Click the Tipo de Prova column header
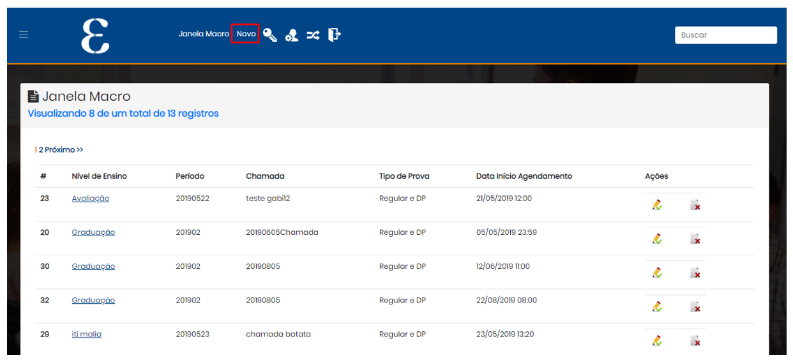The image size is (793, 360). click(404, 176)
